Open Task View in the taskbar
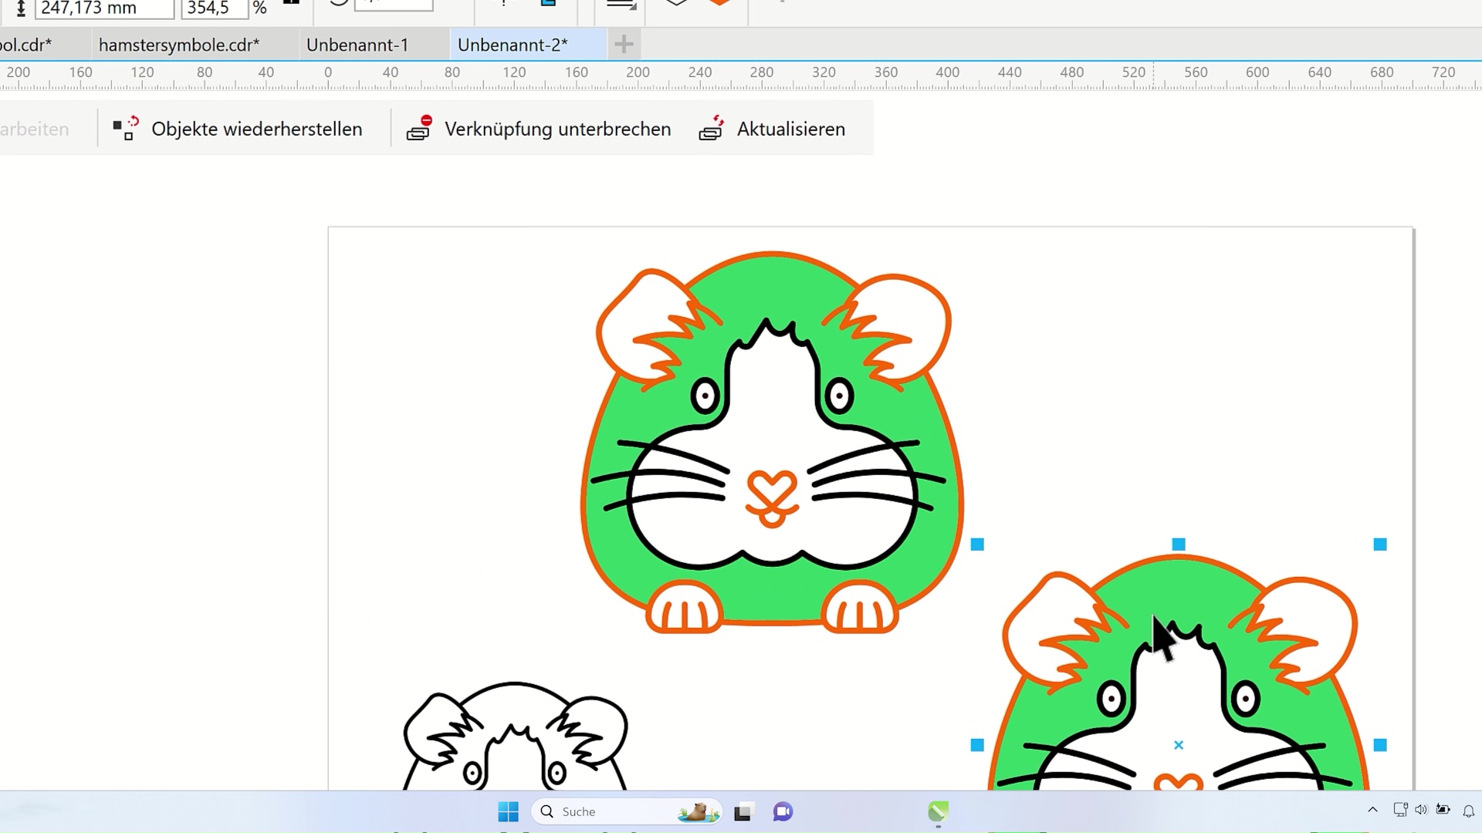1482x833 pixels. coord(743,811)
